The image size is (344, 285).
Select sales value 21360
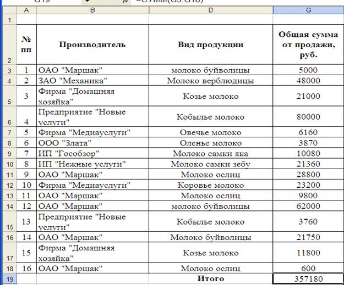pyautogui.click(x=308, y=164)
